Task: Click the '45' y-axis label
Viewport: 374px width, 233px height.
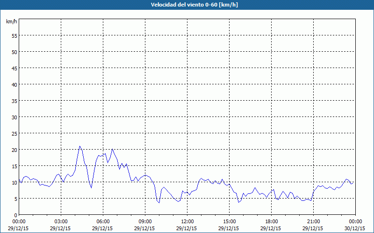Action: tap(14, 68)
